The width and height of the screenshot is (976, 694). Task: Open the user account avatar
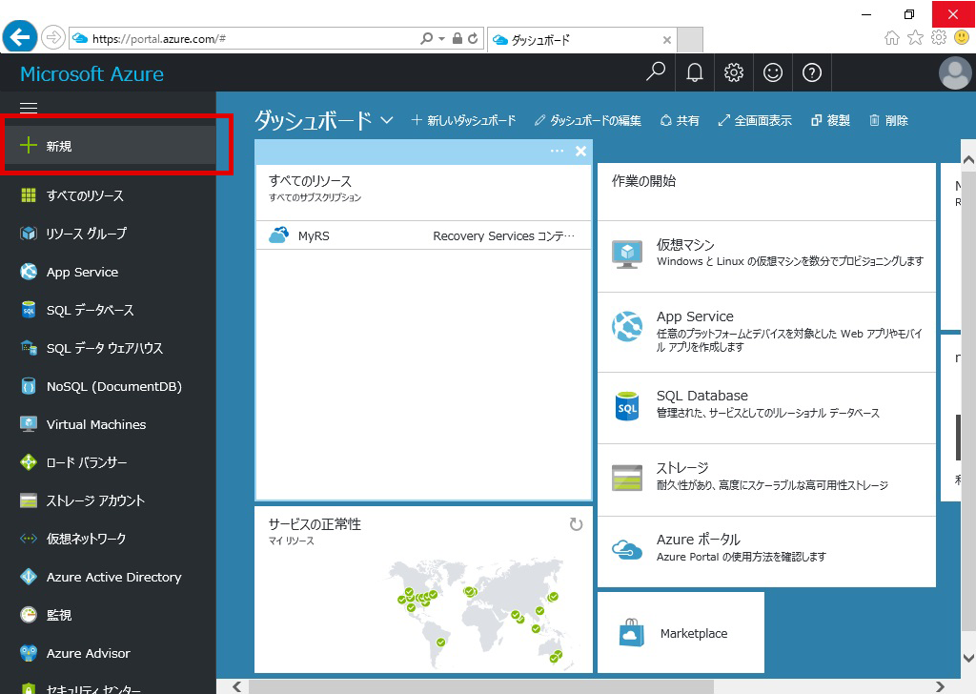955,72
